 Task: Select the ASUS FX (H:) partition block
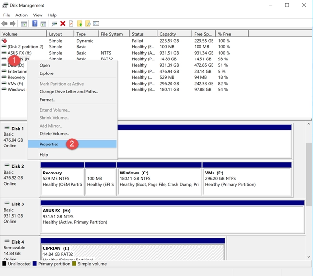coord(172,217)
